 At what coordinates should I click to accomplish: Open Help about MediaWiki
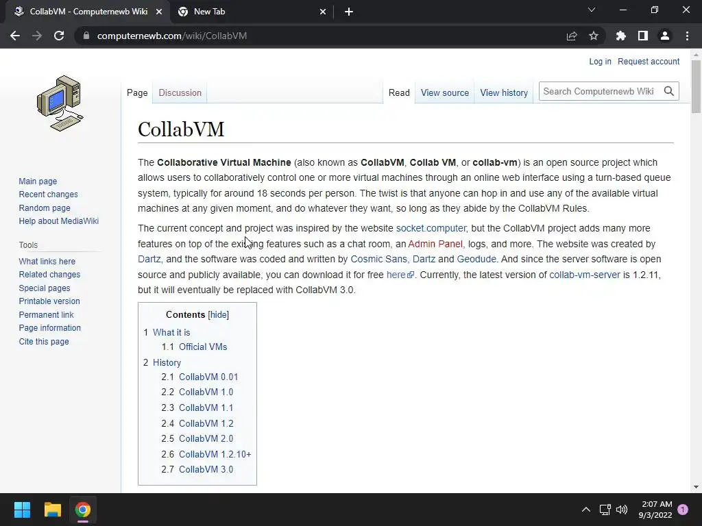pyautogui.click(x=59, y=221)
